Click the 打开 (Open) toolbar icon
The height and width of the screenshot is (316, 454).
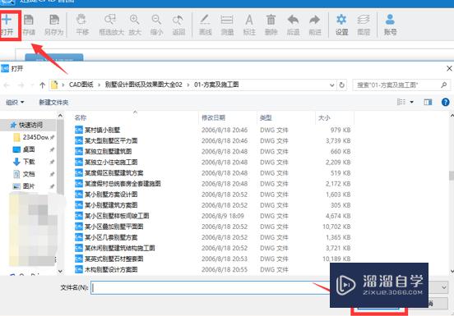[x=7, y=25]
